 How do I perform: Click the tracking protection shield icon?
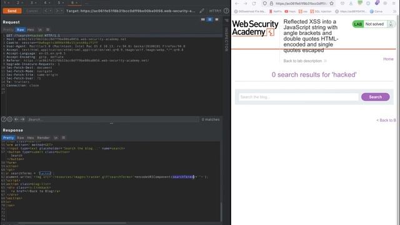[265, 3]
